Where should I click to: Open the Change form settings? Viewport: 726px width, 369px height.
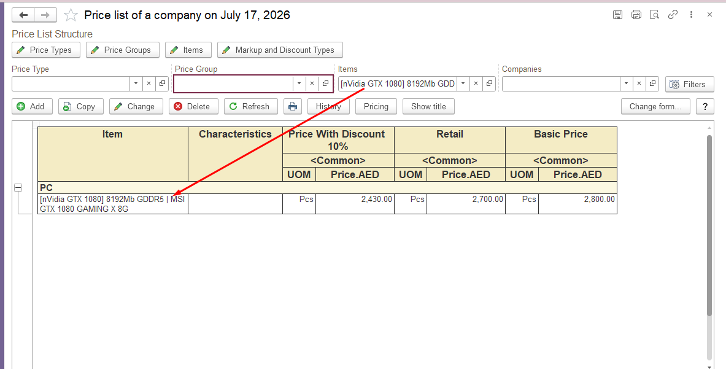(x=655, y=106)
